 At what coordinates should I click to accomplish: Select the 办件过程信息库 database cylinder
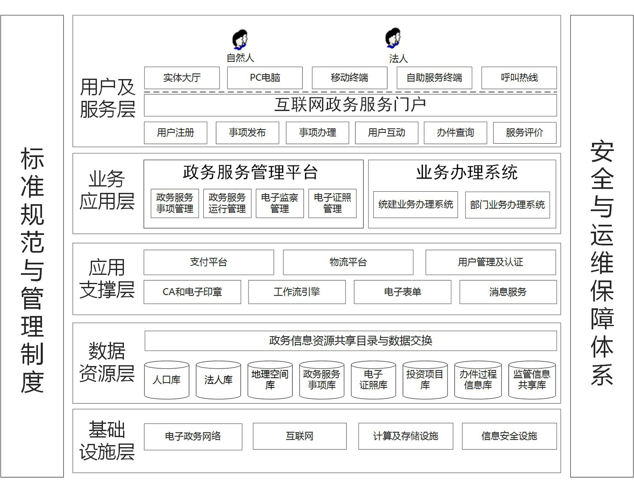coord(478,380)
